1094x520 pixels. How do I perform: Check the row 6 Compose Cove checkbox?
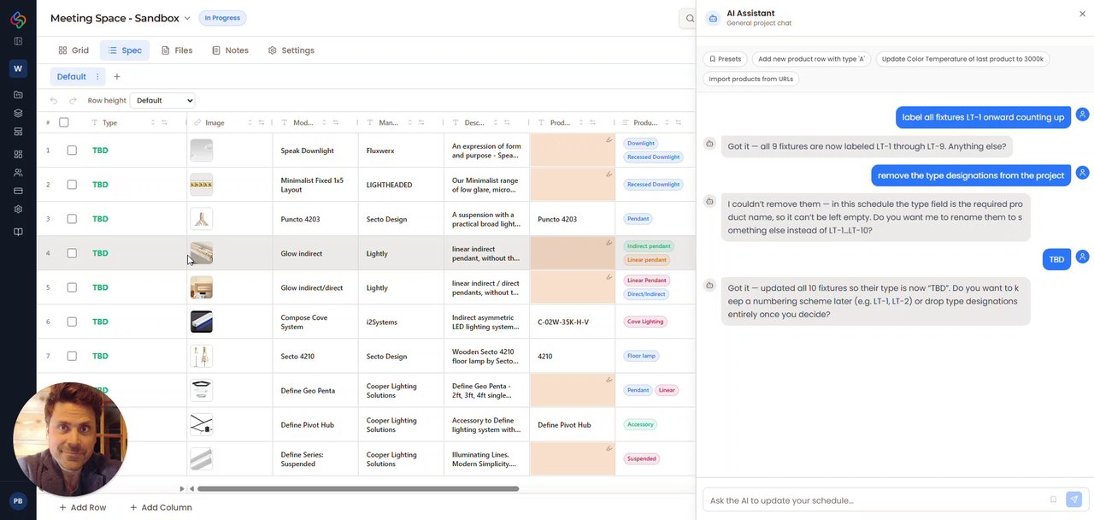click(x=72, y=322)
